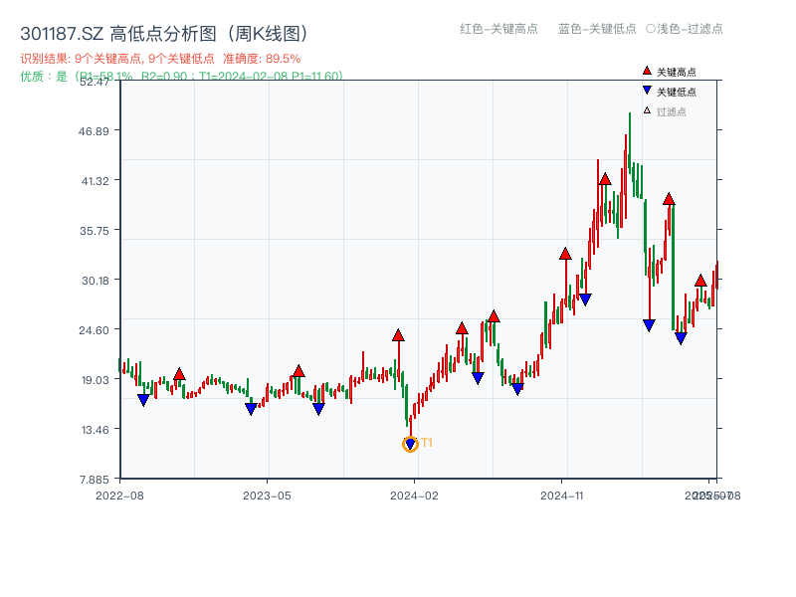
Task: Select the red key-high triangle at the 41.32 level
Action: coord(605,179)
